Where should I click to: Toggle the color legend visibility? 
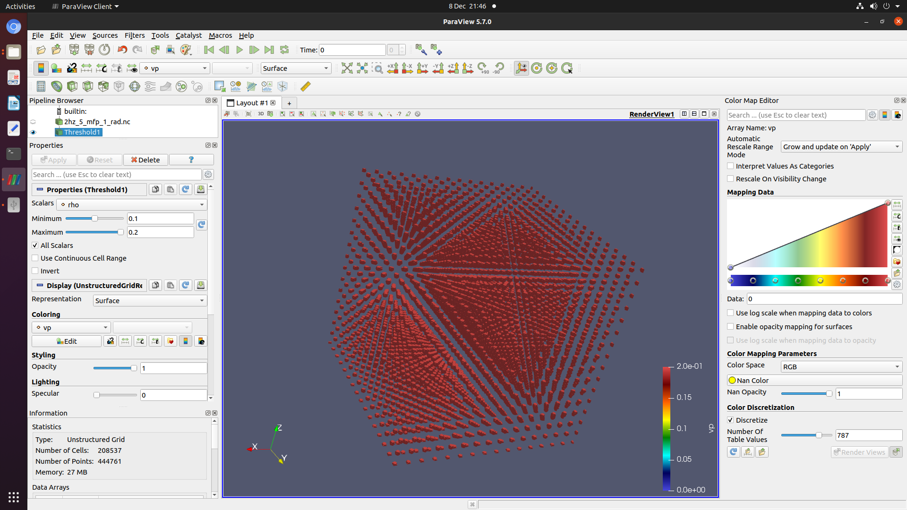point(186,341)
